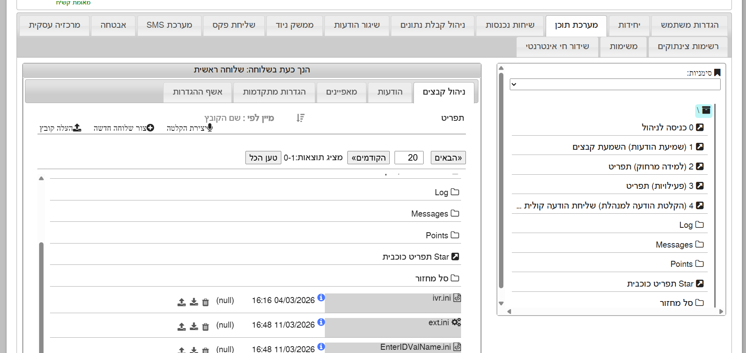This screenshot has width=746, height=353.
Task: Click the microphone icon for יצירת הקלטה
Action: point(210,128)
